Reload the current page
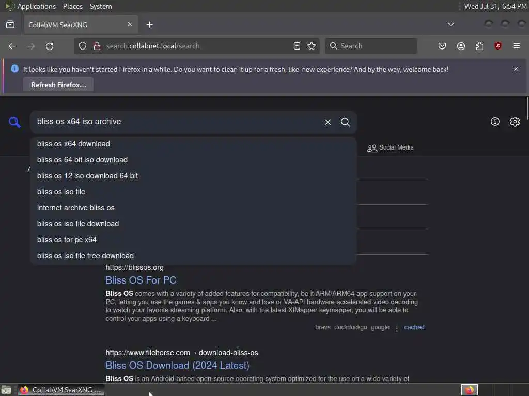Screen dimensions: 529x396 point(50,46)
